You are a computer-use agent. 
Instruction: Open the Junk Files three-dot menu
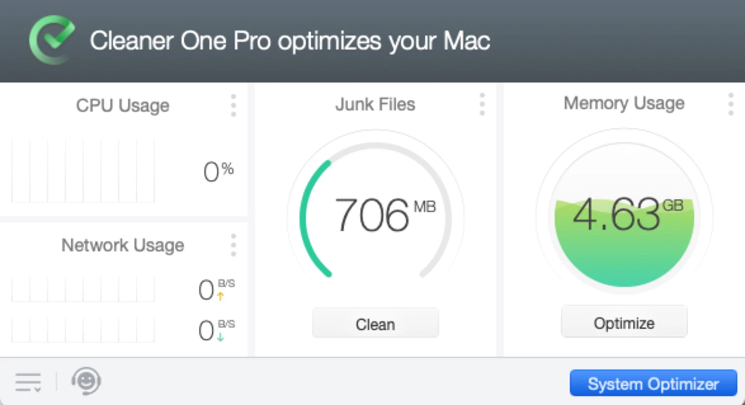click(x=482, y=104)
